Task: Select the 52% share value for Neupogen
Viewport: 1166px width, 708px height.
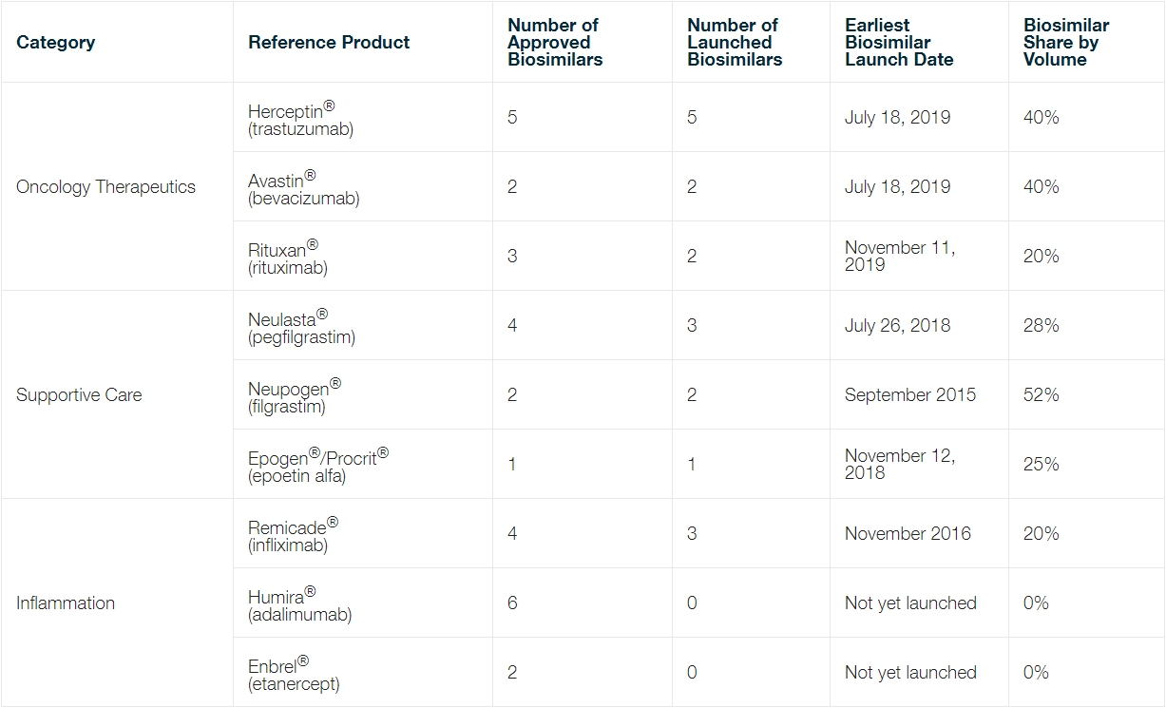Action: (1042, 394)
